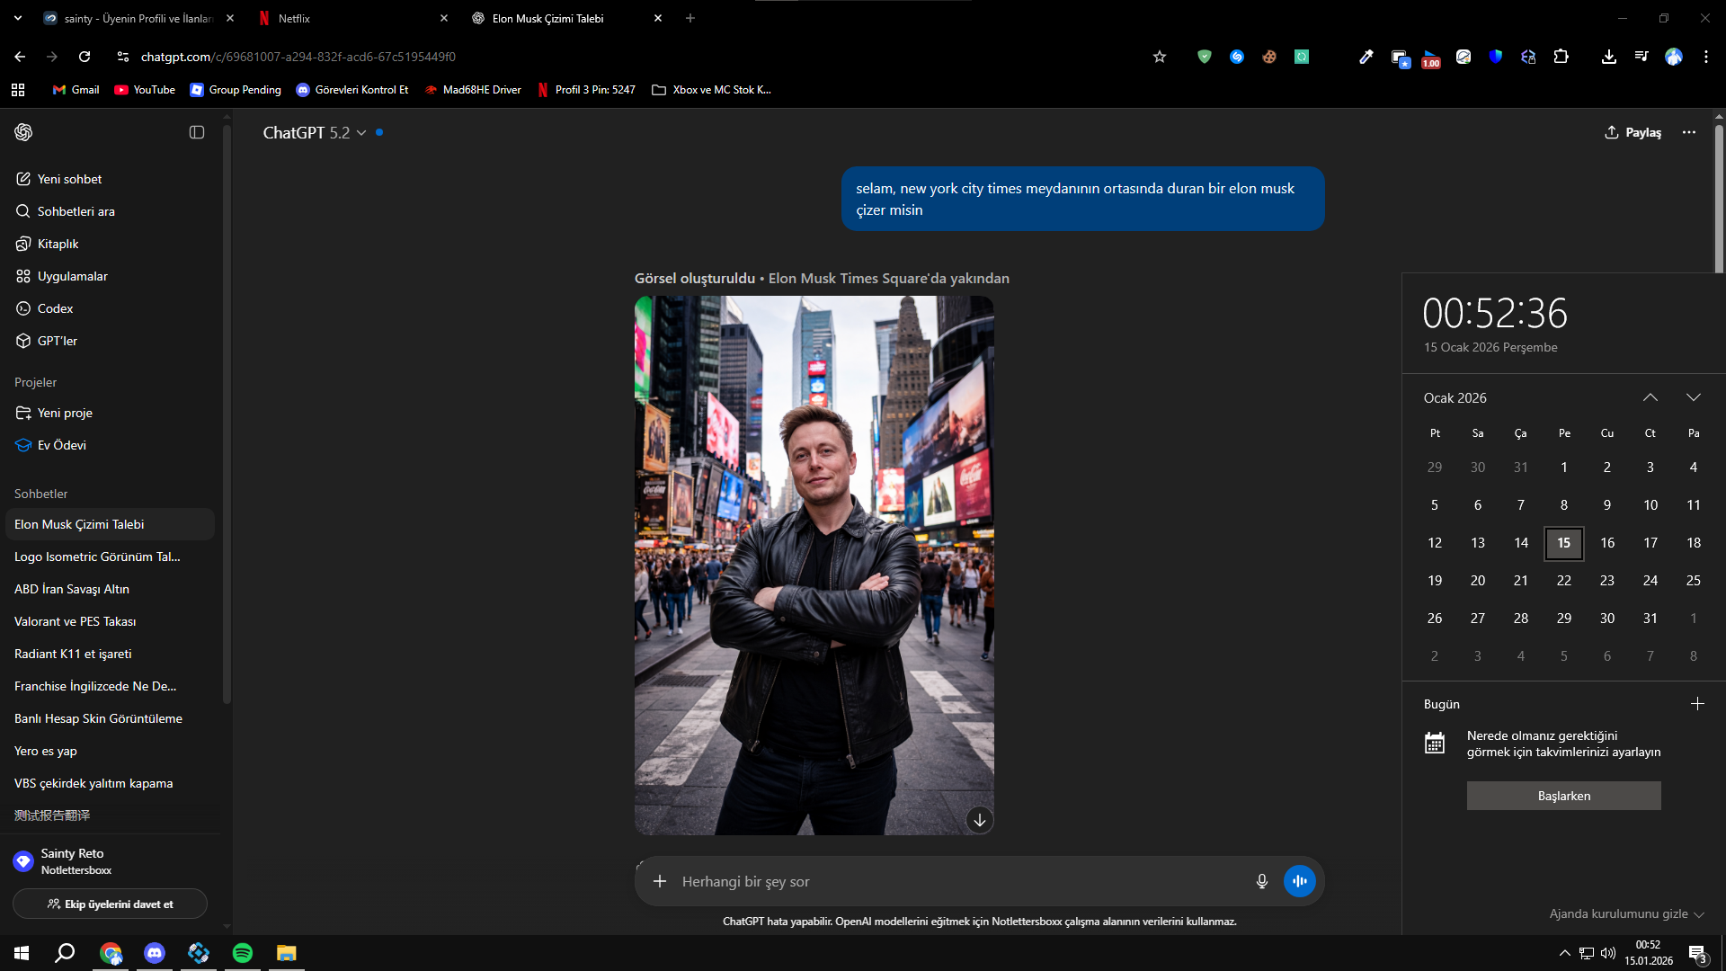Go to previous month in calendar
The width and height of the screenshot is (1726, 971).
pos(1650,397)
